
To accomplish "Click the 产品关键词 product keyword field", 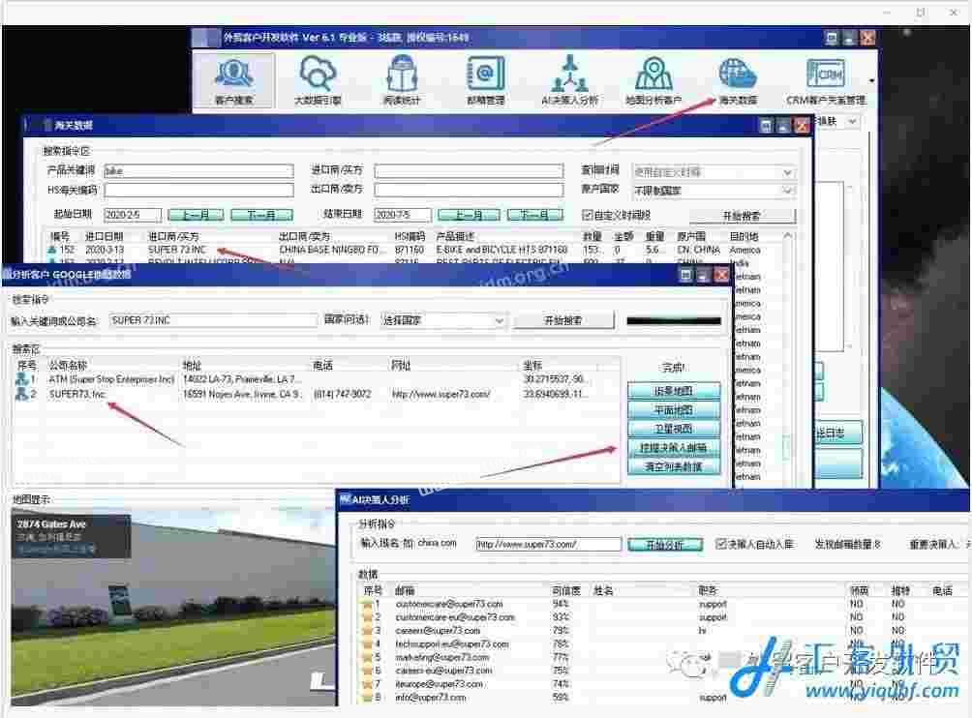I will click(198, 170).
